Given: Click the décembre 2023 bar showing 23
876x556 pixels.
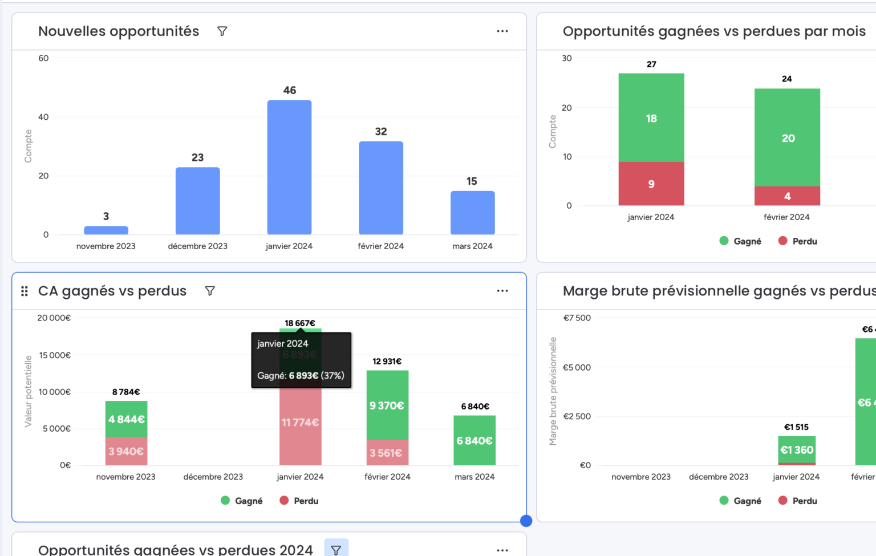Looking at the screenshot, I should [x=197, y=201].
